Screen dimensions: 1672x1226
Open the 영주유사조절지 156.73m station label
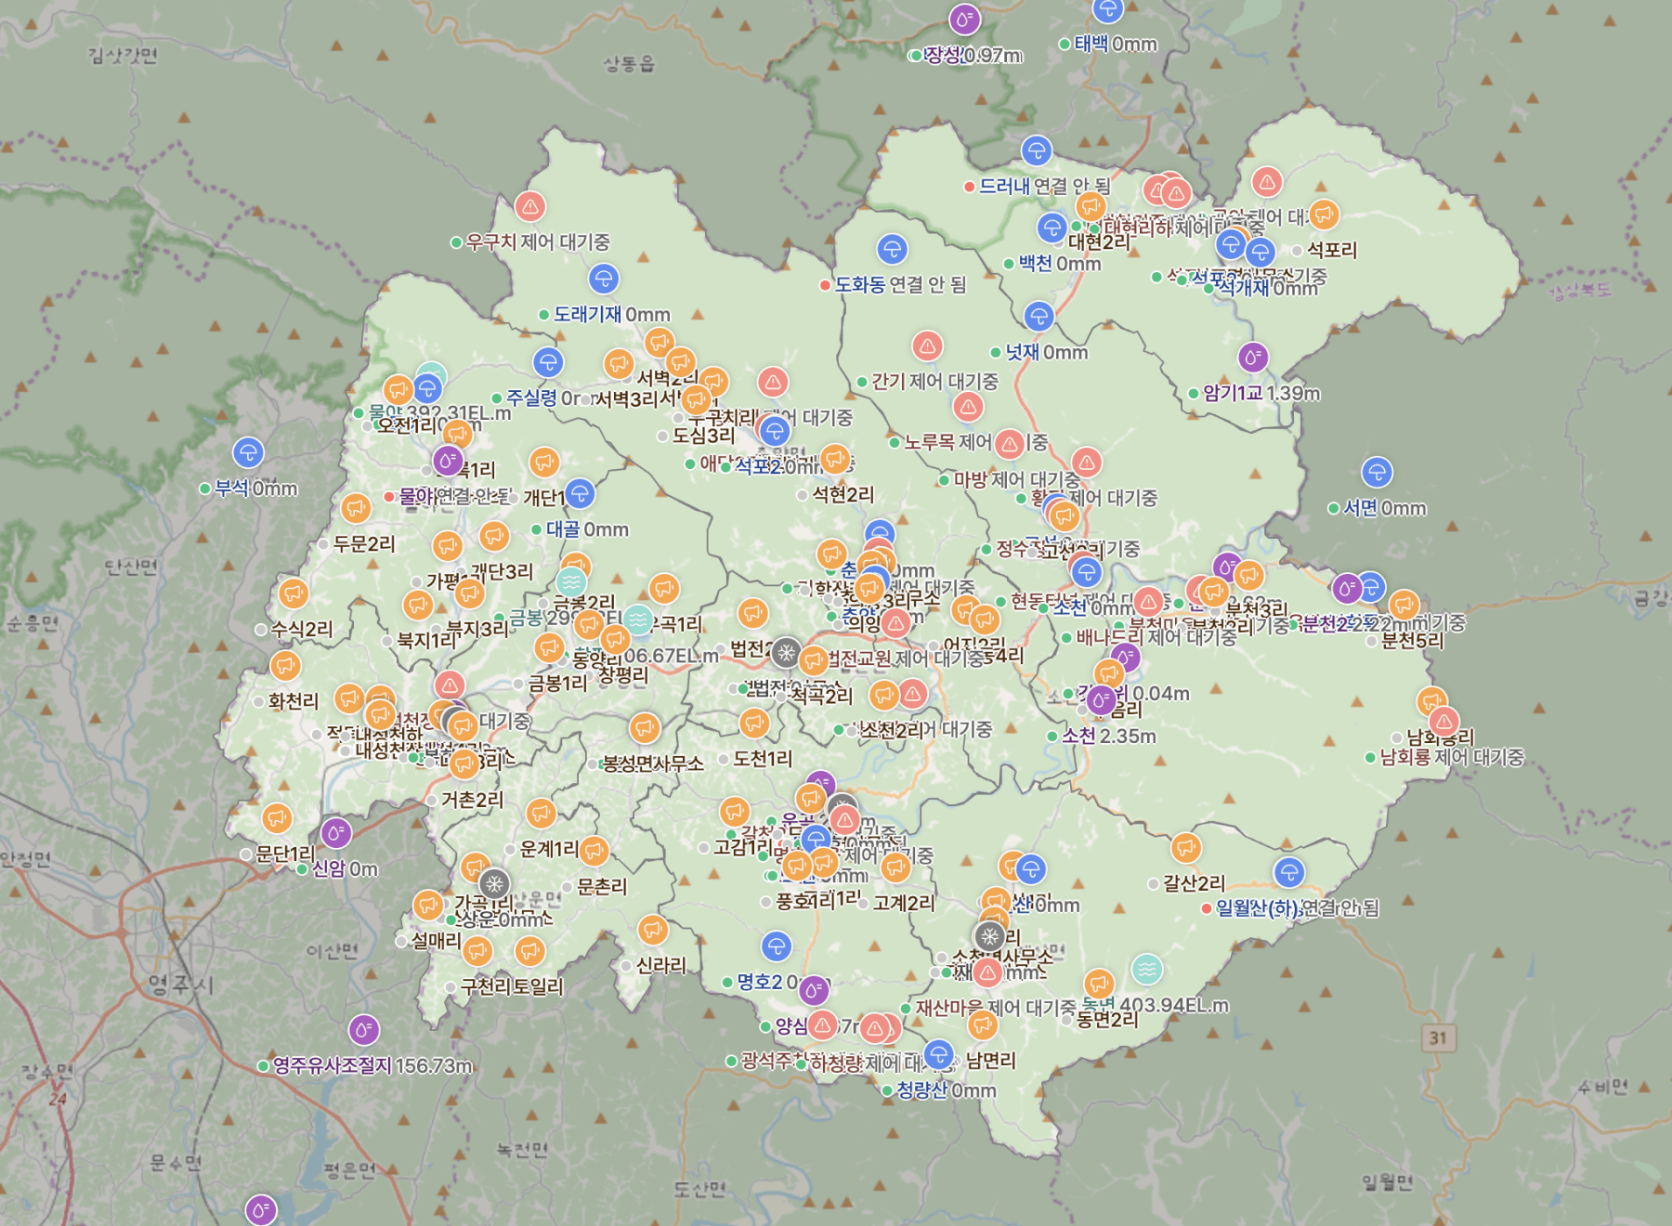372,1065
